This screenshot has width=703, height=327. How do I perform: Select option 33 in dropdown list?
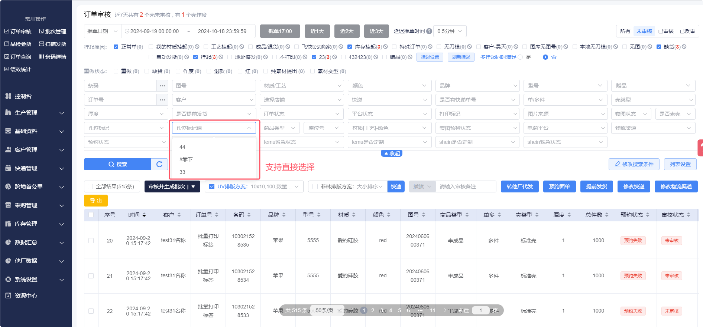pyautogui.click(x=214, y=172)
